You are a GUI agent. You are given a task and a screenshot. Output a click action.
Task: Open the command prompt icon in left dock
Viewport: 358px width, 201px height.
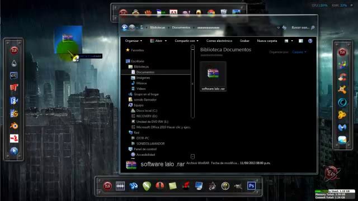[x=13, y=75]
